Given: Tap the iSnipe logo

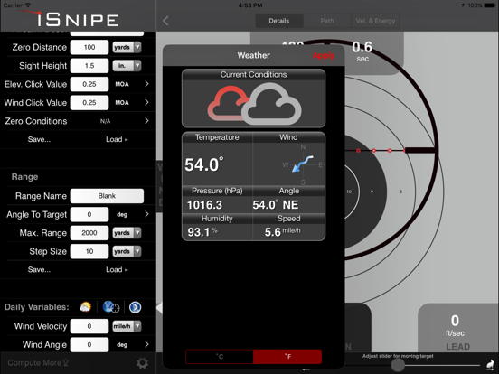Looking at the screenshot, I should 78,19.
